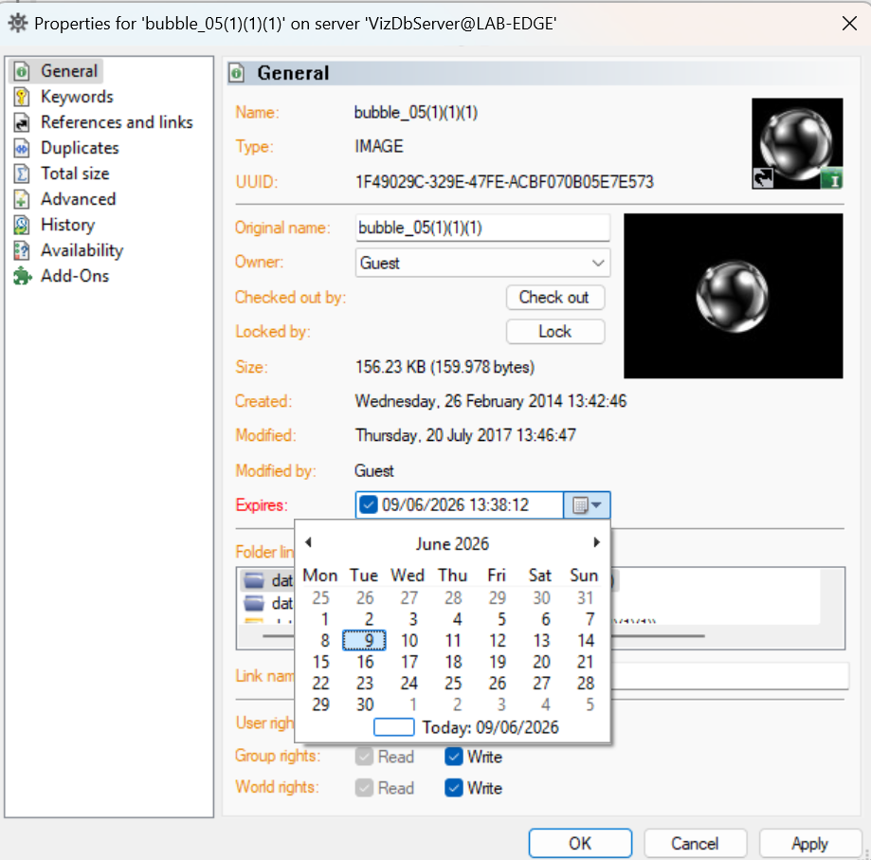Click the horizontal scrollbar in folder links
The image size is (871, 860).
(x=659, y=635)
